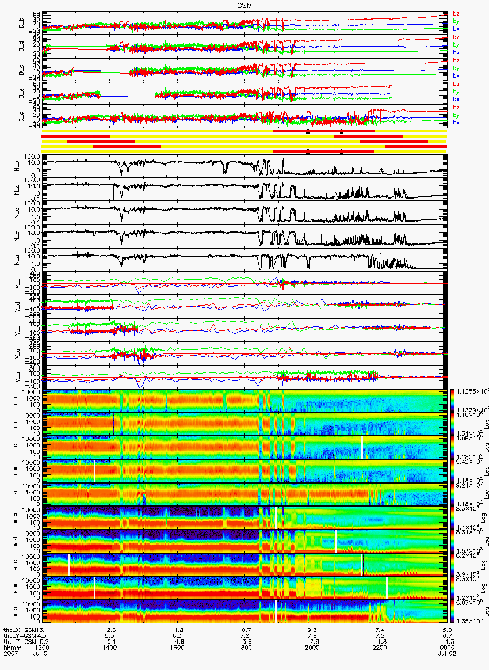489x670 pixels.
Task: Select the X position value 12.6
Action: (x=110, y=630)
